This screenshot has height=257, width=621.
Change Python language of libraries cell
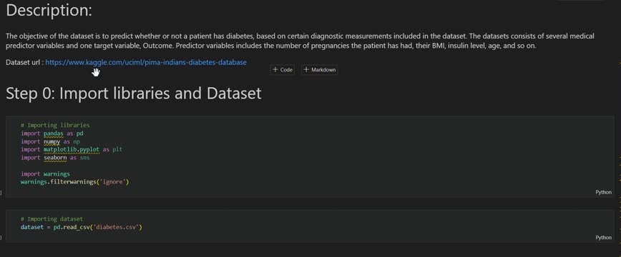[x=604, y=192]
